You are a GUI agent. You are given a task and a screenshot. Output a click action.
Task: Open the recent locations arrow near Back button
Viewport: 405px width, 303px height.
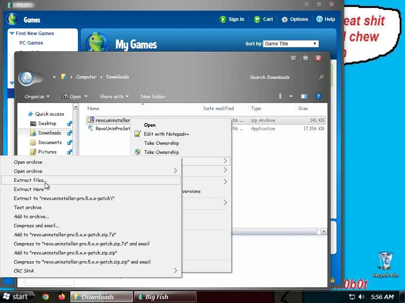pyautogui.click(x=54, y=77)
